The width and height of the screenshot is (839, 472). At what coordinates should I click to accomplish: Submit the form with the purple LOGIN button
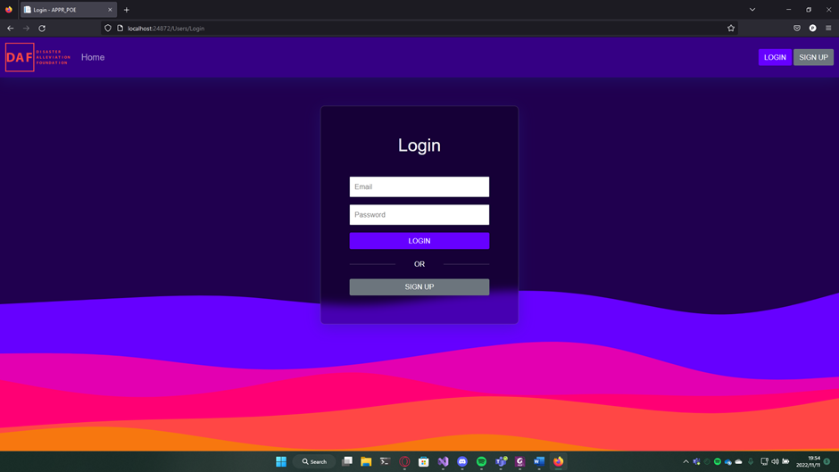[x=419, y=241]
